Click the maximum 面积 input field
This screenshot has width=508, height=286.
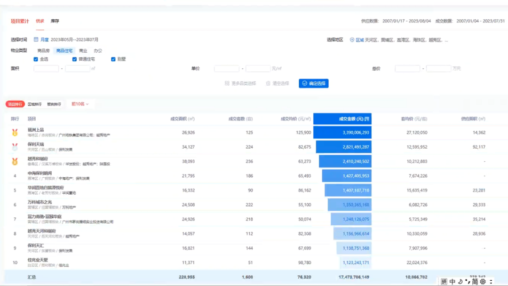pyautogui.click(x=78, y=68)
